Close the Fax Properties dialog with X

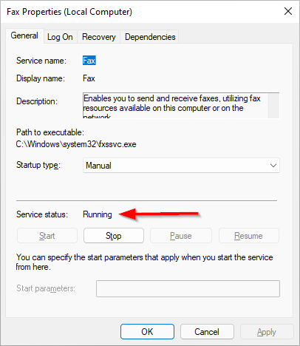pos(288,11)
